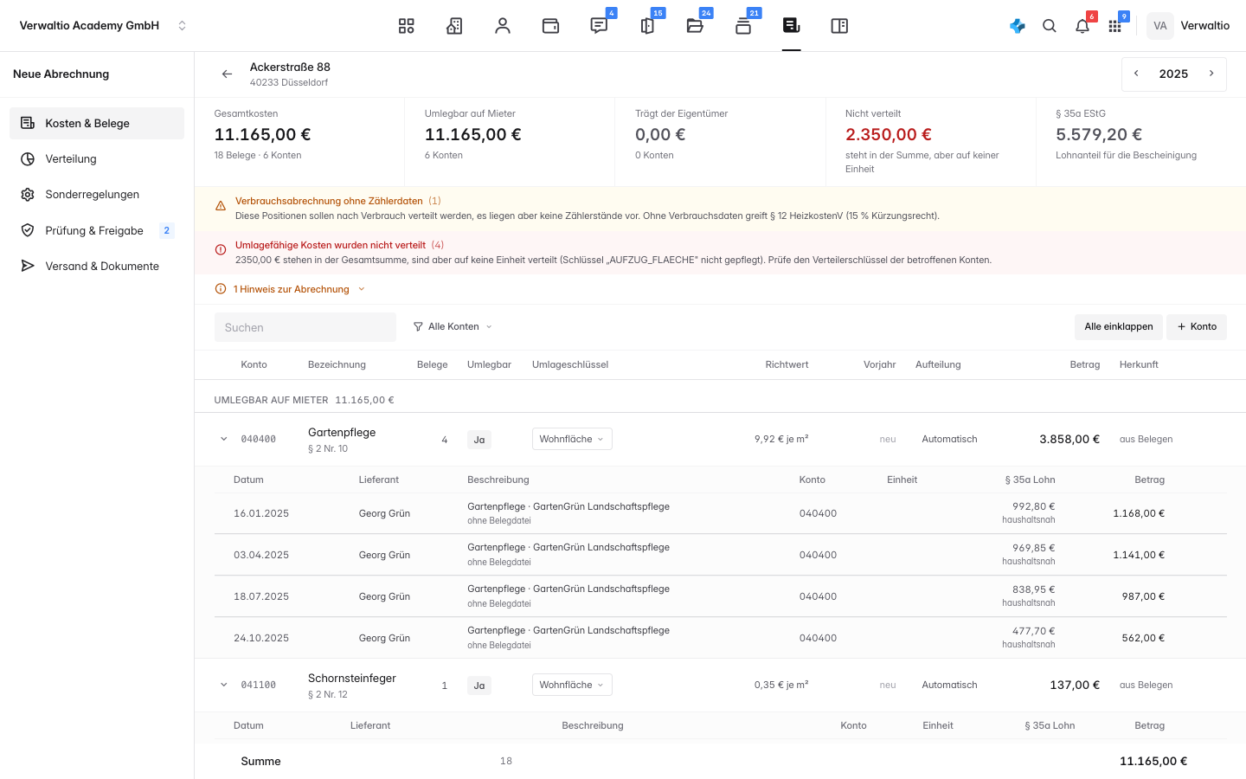Expand the '1 Hinweis zur Abrechnung' notice
Image resolution: width=1246 pixels, height=779 pixels.
[x=291, y=289]
